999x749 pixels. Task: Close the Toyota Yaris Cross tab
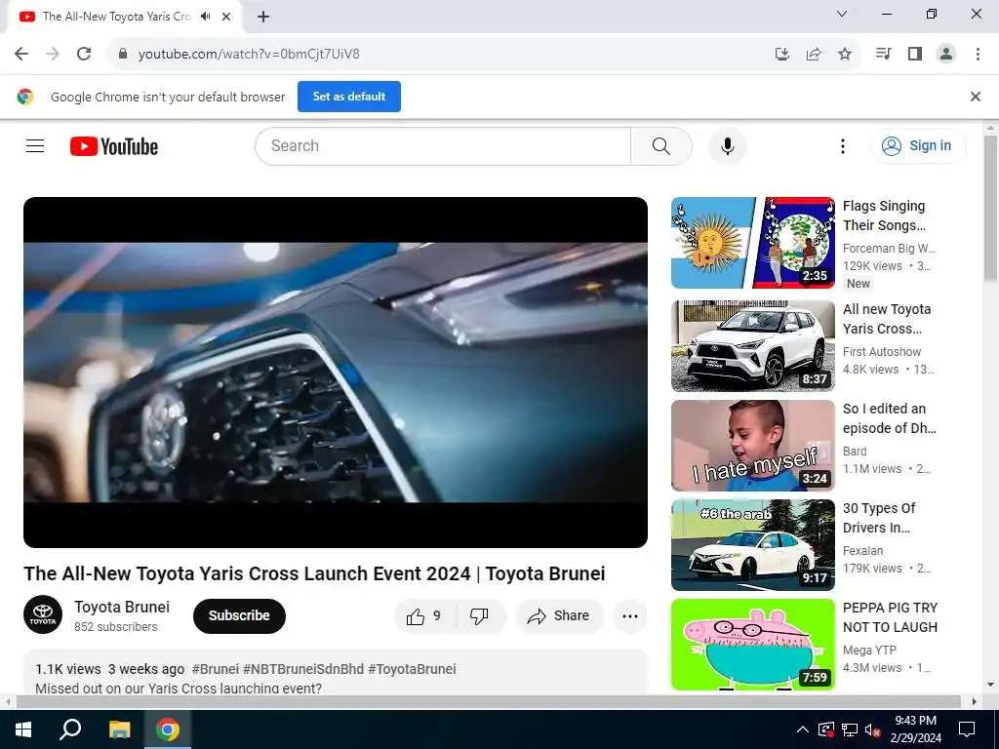pos(226,17)
